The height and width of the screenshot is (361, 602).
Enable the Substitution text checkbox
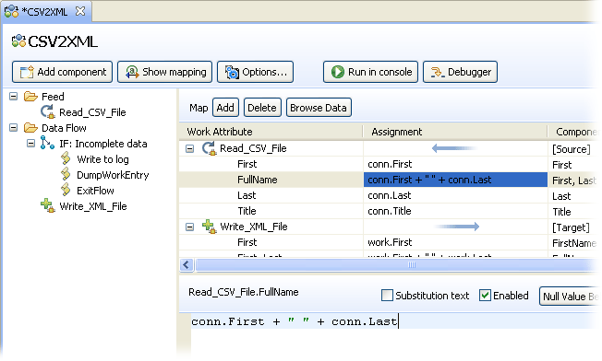click(388, 296)
